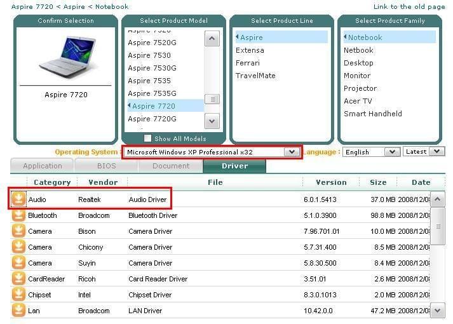Click download icon for Chicony Camera driver
Viewport: 453px width, 324px height.
tap(19, 247)
